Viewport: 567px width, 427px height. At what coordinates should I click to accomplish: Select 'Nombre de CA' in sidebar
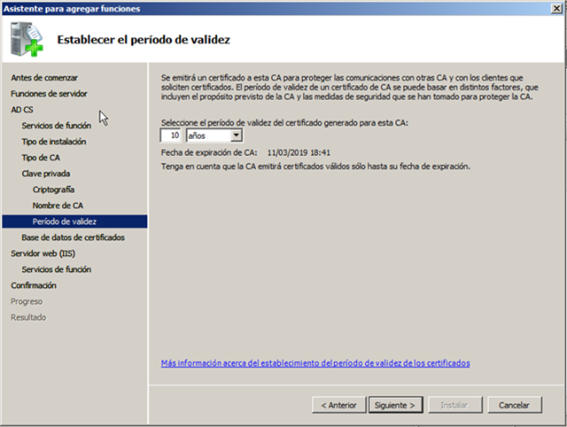pyautogui.click(x=58, y=206)
